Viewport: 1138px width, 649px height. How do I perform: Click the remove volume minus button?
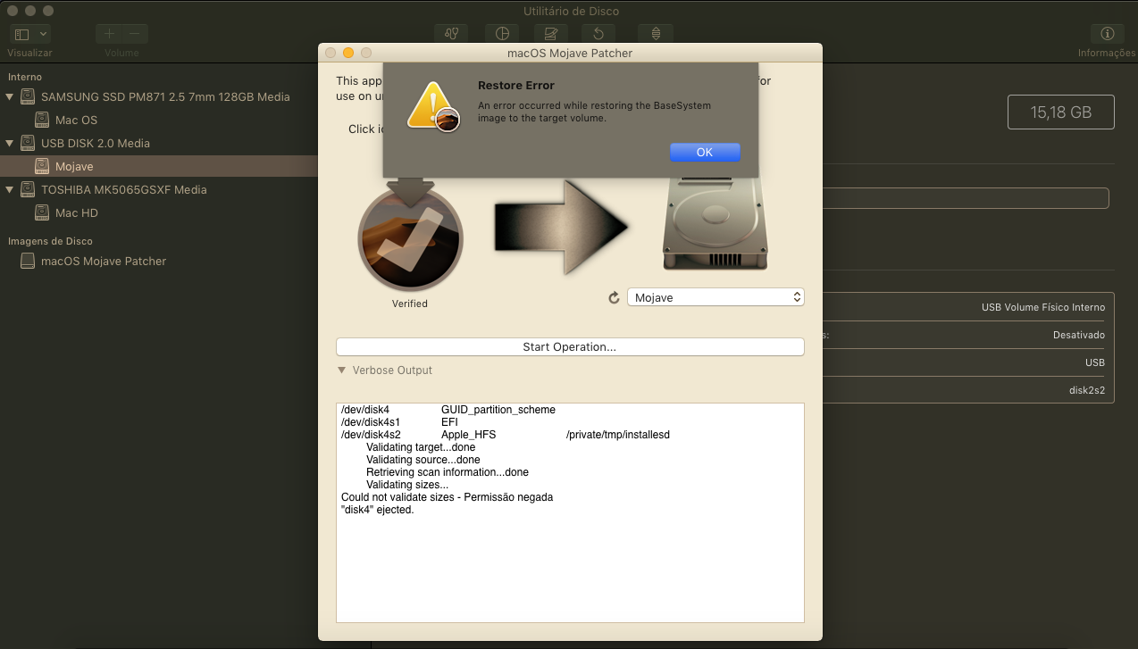coord(135,34)
